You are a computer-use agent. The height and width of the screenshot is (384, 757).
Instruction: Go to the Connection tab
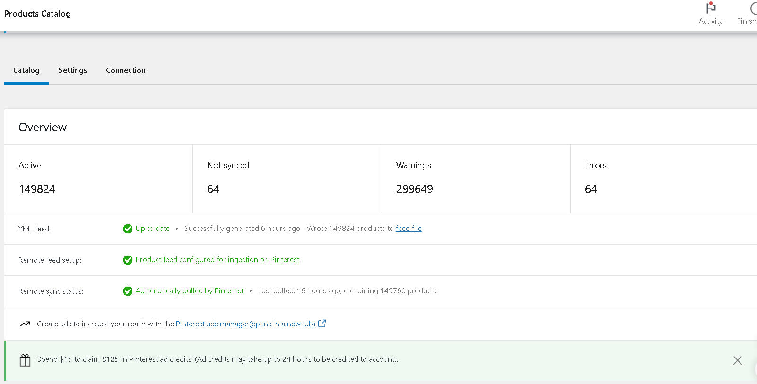pos(126,70)
